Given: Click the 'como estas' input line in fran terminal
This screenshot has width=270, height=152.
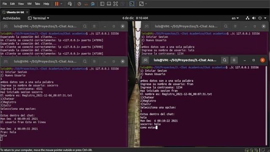Looking at the screenshot, I should (x=149, y=128).
